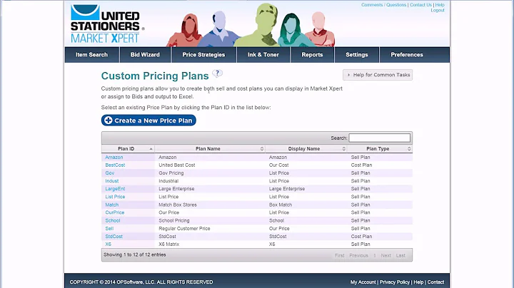Open the Indust plan ID link
Screen dimensions: 514x288
[x=112, y=181]
